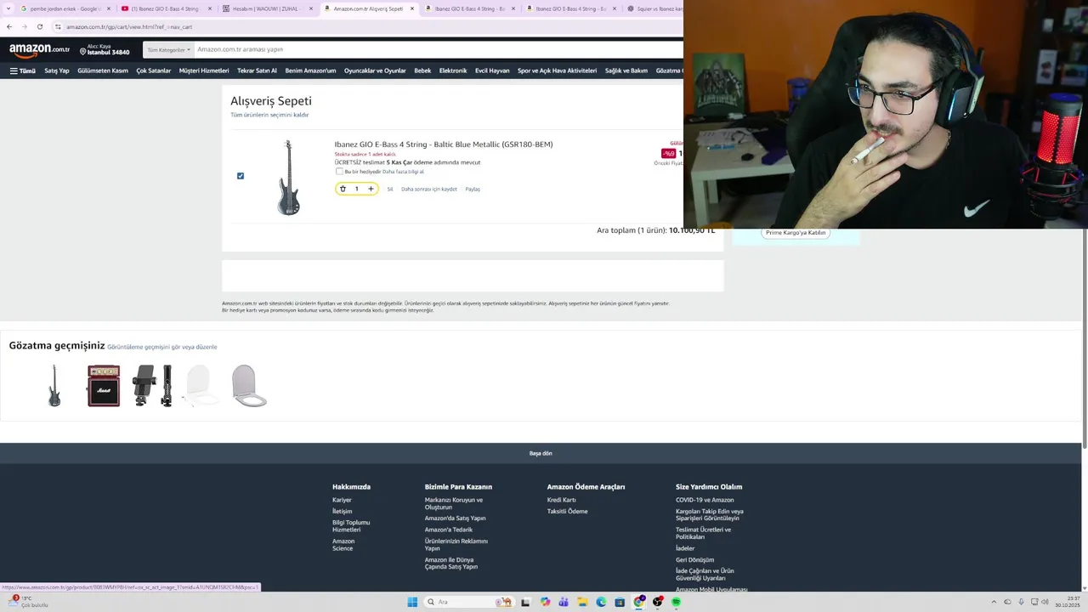Screen dimensions: 1088x612
Task: Open Satış Yap in navigation bar
Action: click(x=57, y=71)
